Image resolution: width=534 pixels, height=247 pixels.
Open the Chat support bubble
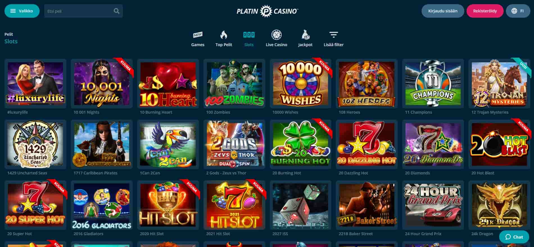coord(514,237)
